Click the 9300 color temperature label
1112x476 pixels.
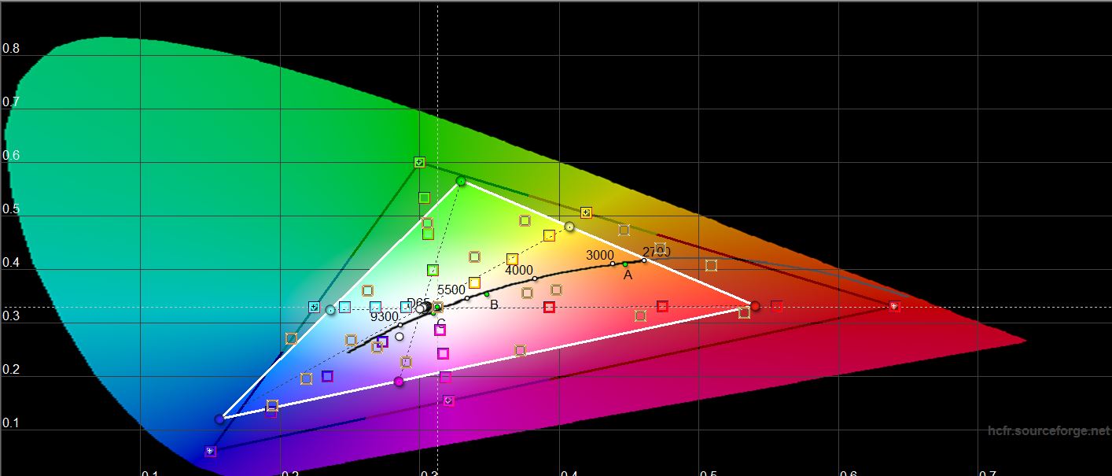[x=385, y=317]
